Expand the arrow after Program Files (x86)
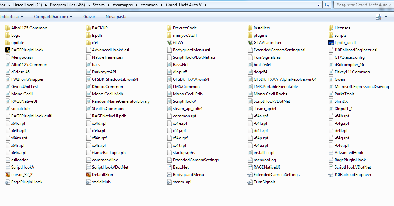This screenshot has width=394, height=206. click(x=89, y=5)
